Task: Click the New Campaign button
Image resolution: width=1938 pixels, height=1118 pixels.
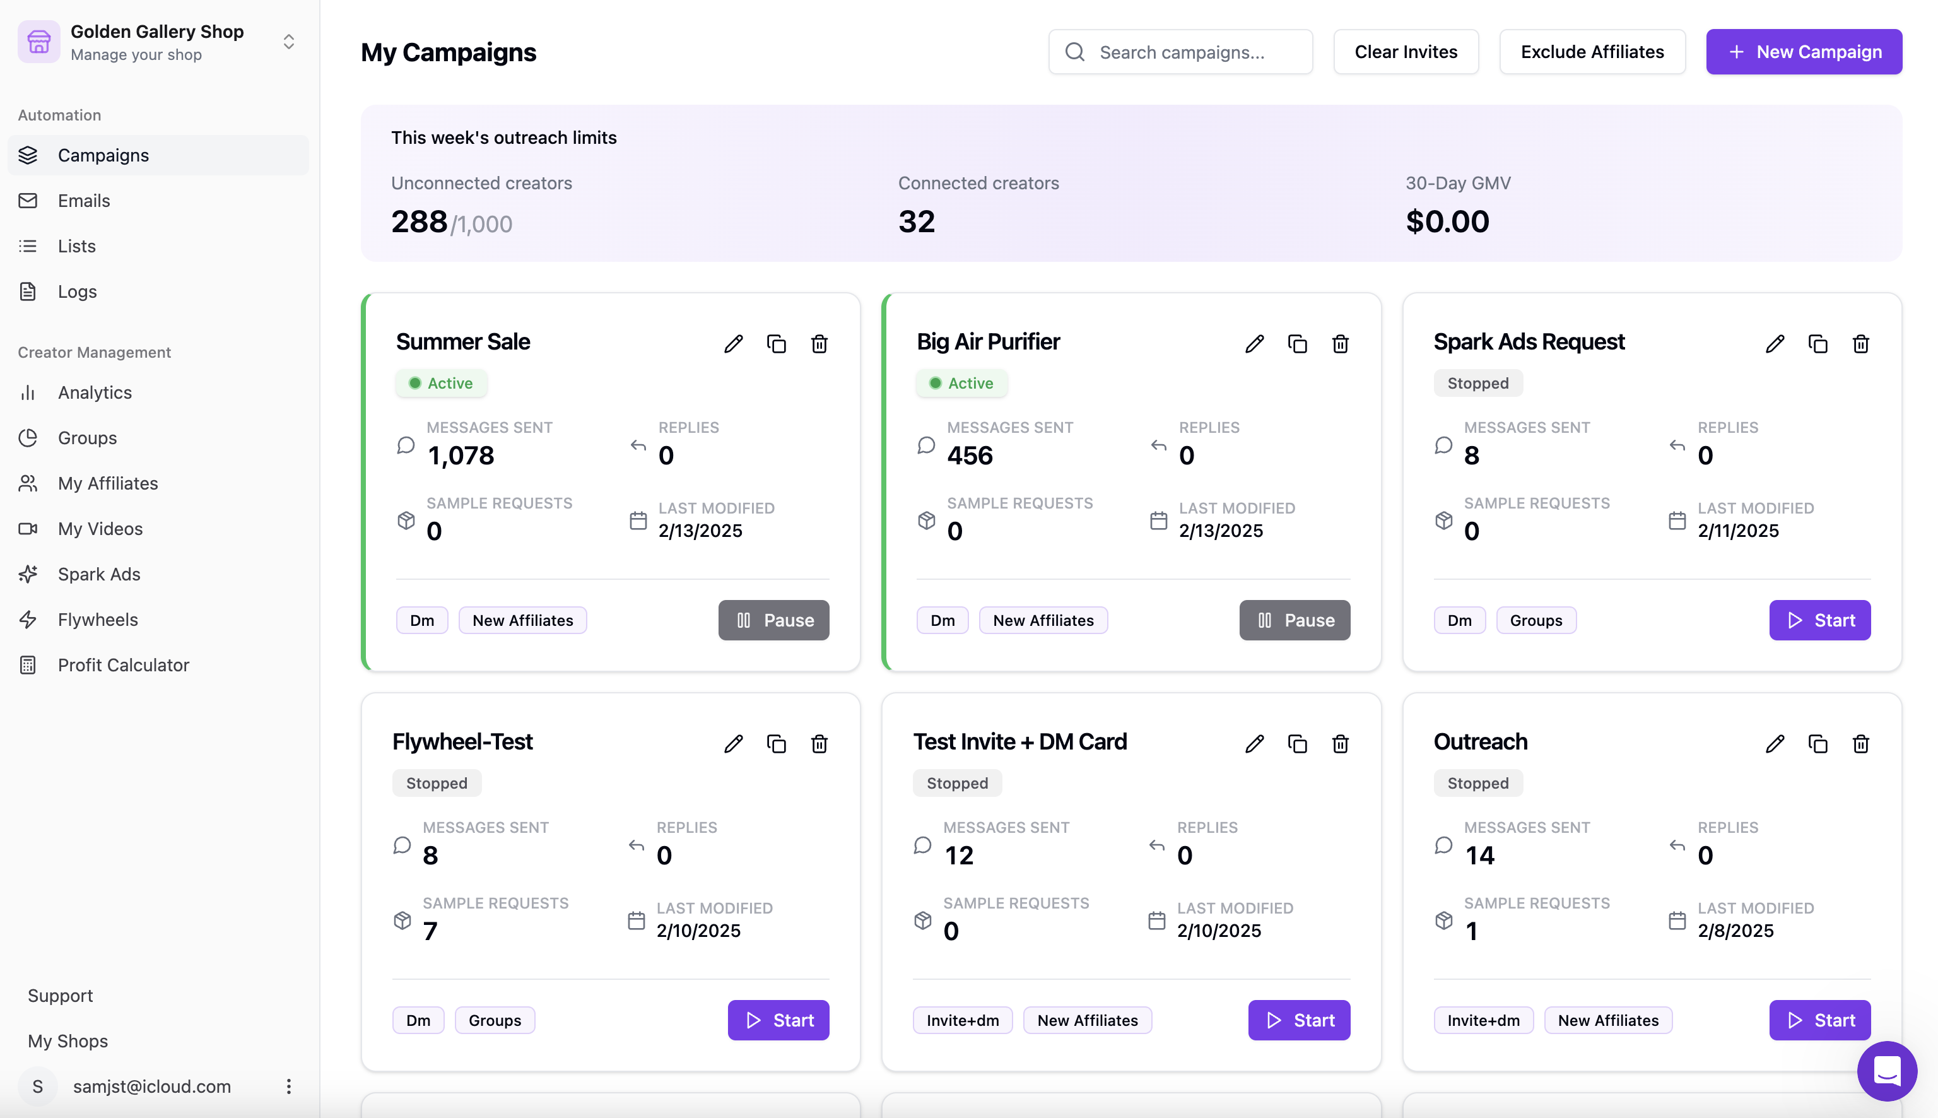Action: [x=1804, y=52]
